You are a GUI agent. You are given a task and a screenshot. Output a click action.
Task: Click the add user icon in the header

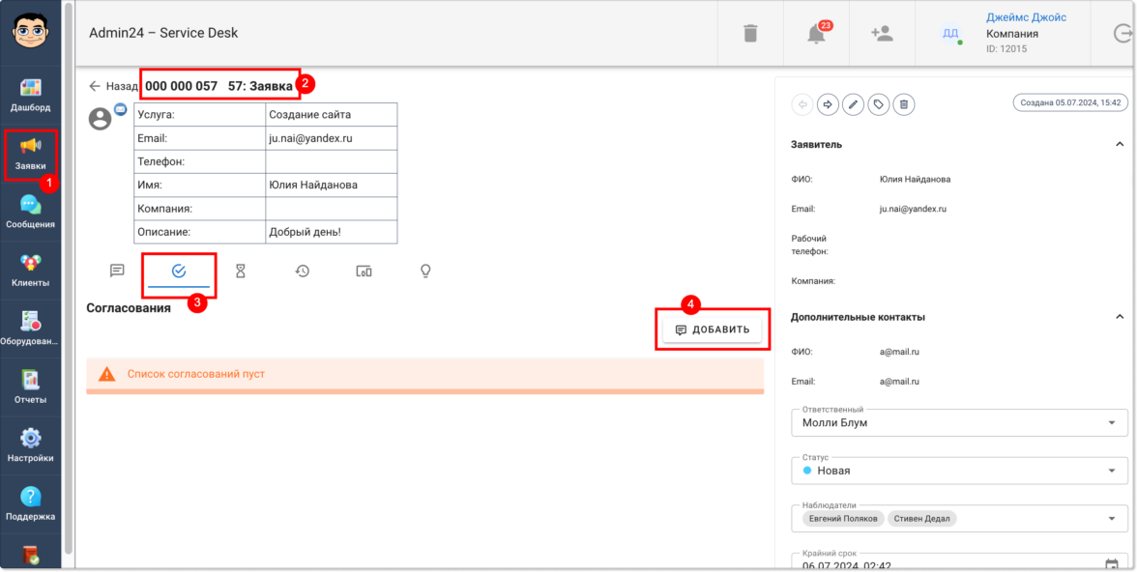(882, 34)
